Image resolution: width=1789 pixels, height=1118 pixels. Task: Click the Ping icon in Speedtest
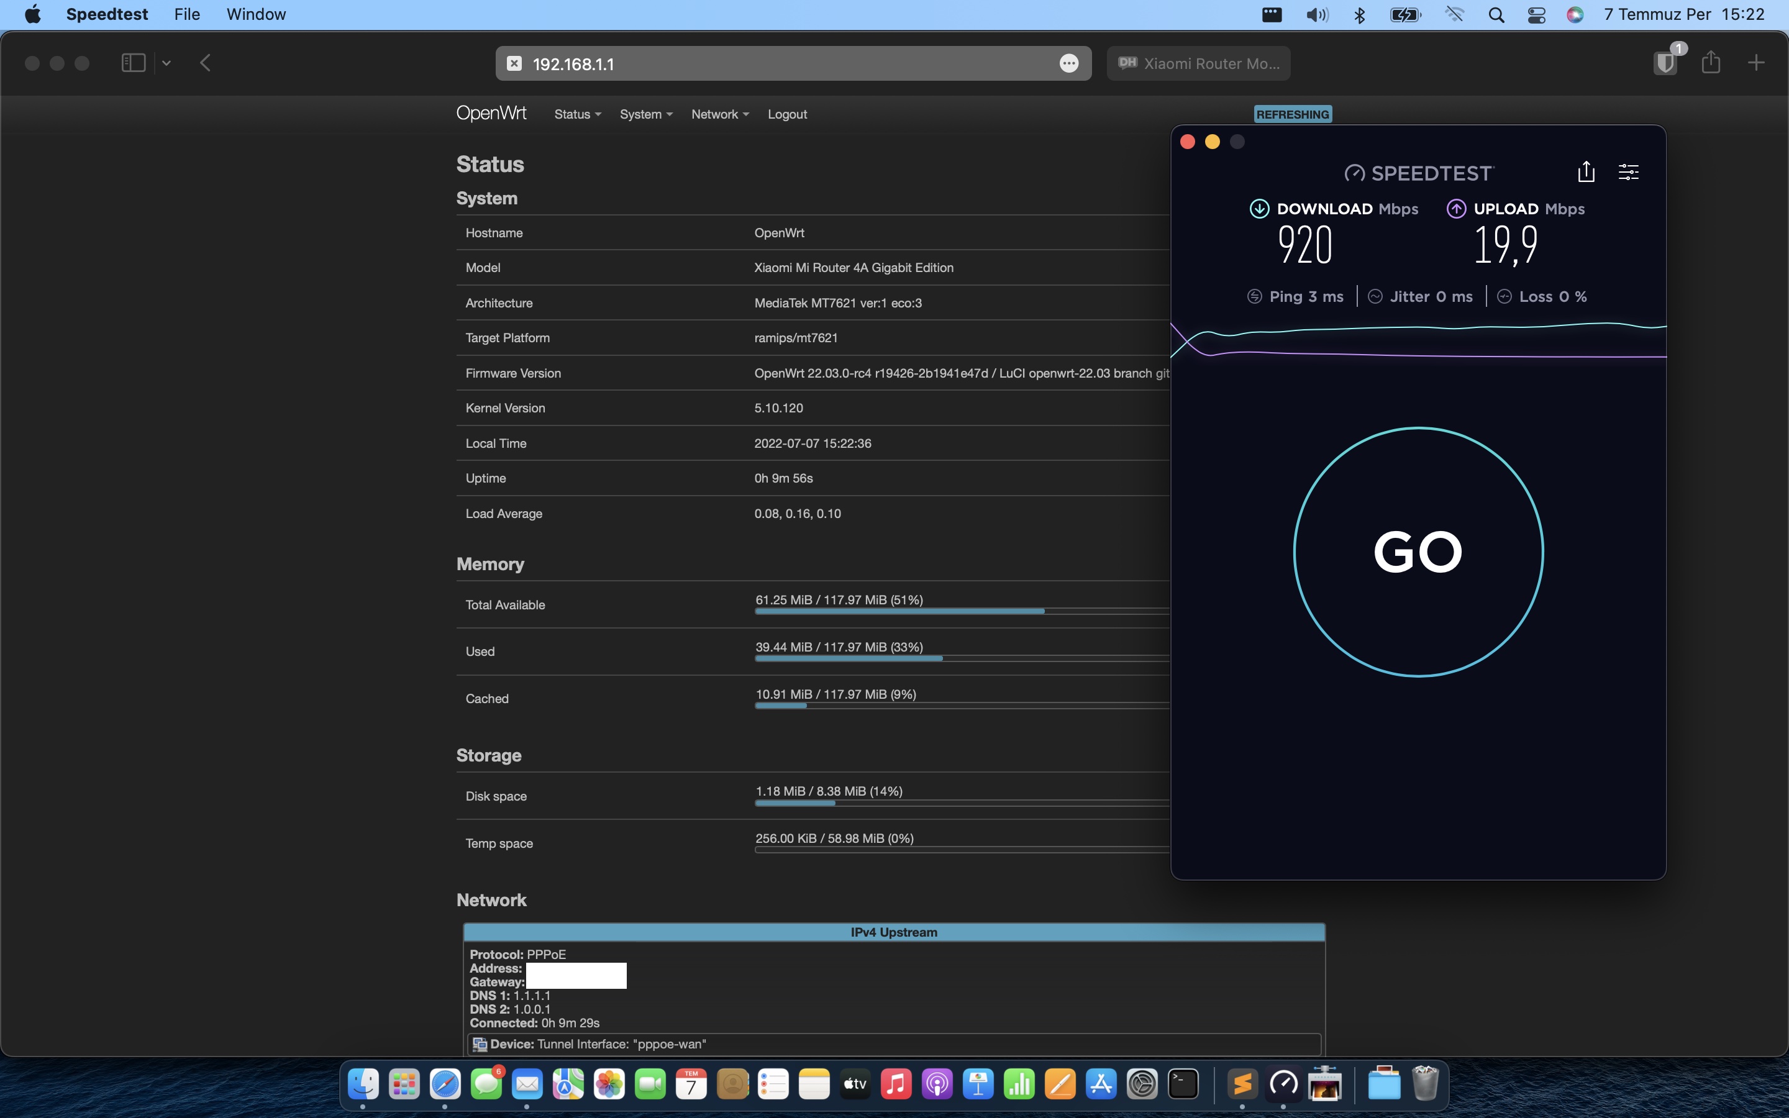coord(1255,296)
